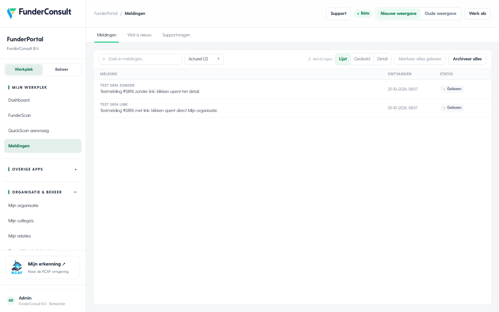Image resolution: width=499 pixels, height=312 pixels.
Task: Click the Admin user name
Action: [25, 298]
